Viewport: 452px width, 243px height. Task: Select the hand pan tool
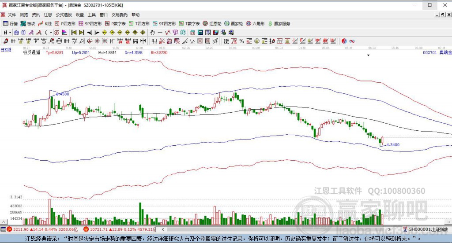coord(152,33)
